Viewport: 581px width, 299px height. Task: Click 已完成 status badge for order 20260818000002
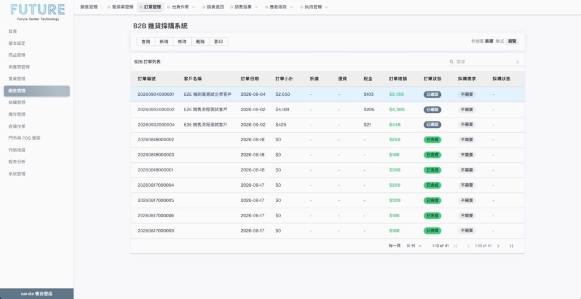pyautogui.click(x=432, y=140)
